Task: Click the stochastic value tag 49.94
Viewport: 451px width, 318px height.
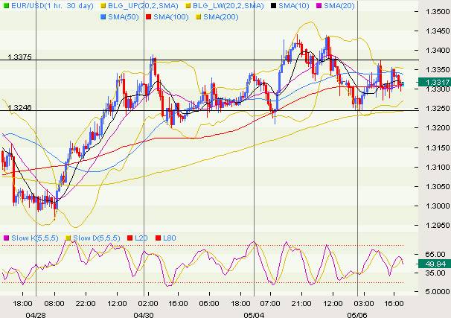Action: point(435,264)
